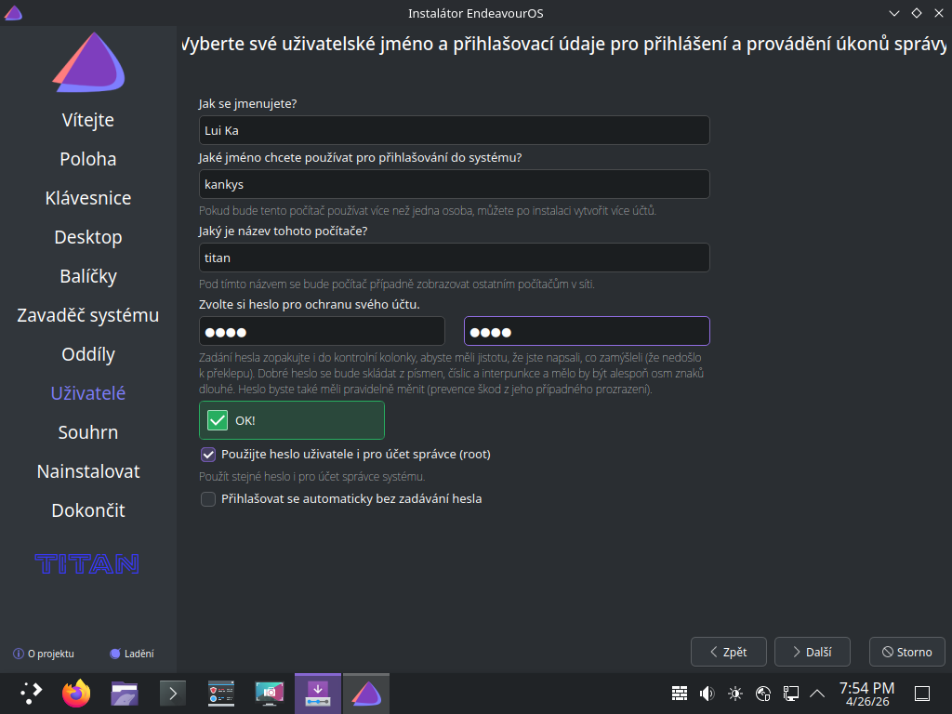Enable automatic login without password
Image resolution: width=952 pixels, height=714 pixels.
point(208,499)
